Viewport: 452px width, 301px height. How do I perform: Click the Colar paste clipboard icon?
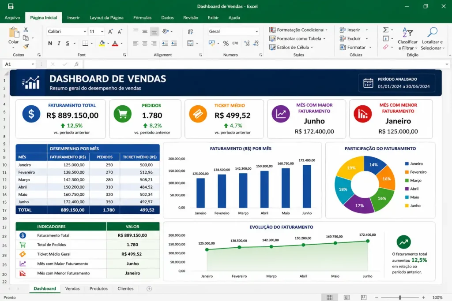pos(14,33)
